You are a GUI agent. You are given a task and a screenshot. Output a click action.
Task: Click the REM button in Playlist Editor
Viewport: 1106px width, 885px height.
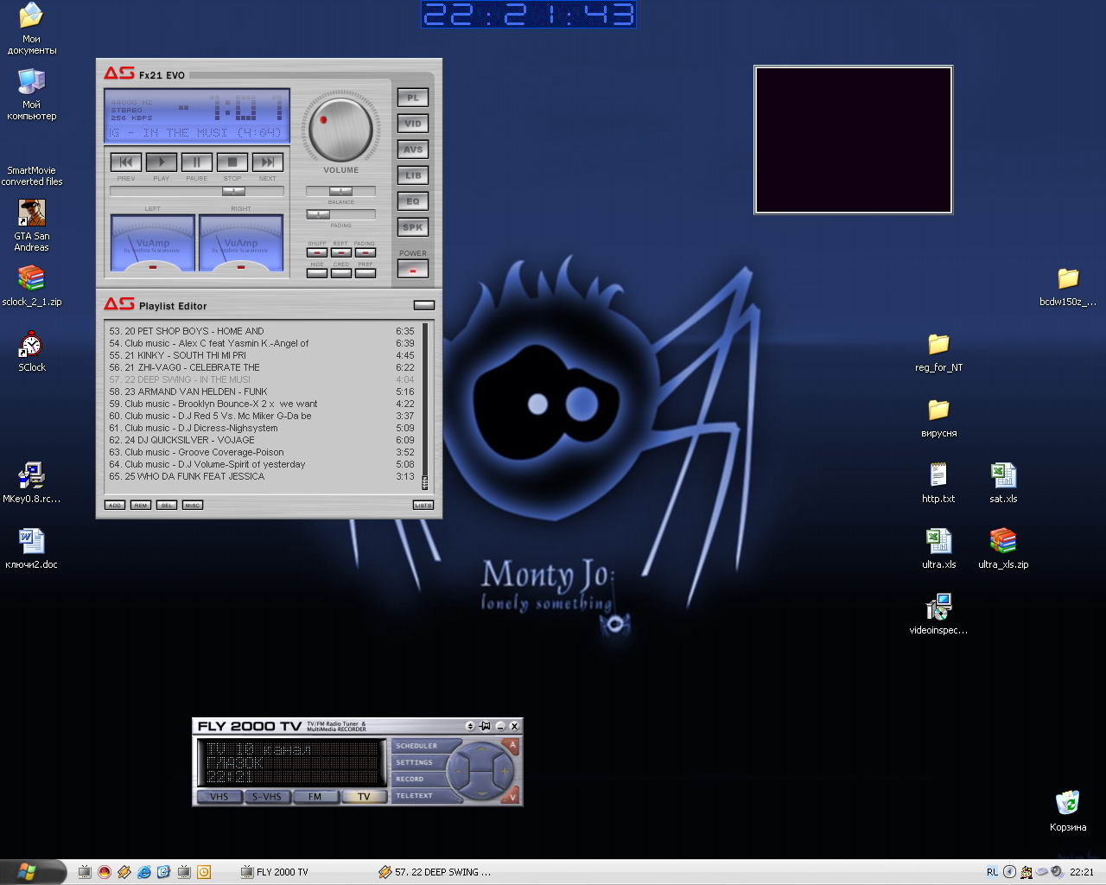(141, 505)
